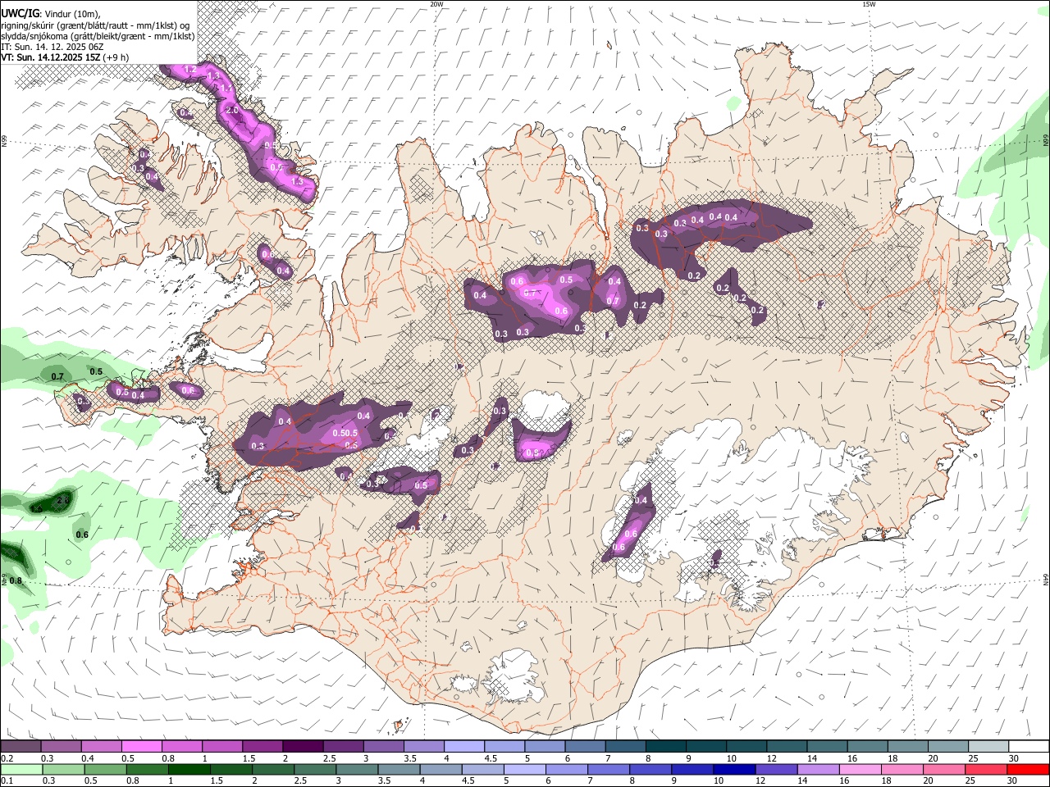Click the 'VT: Sun. 14.12.2025 15Z (+9 h)' line
Viewport: 1050px width, 787px height.
point(65,57)
